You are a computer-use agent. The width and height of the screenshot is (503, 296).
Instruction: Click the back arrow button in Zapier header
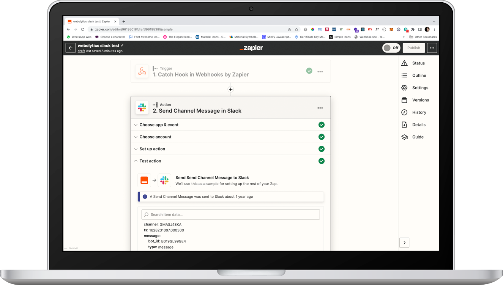pos(70,48)
